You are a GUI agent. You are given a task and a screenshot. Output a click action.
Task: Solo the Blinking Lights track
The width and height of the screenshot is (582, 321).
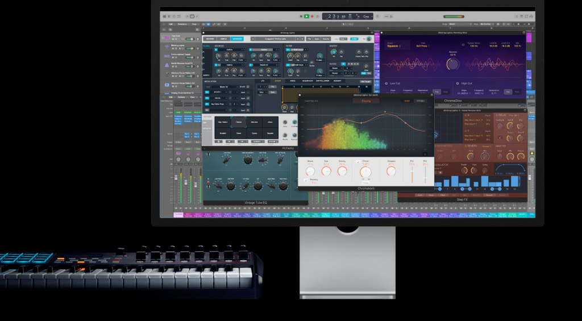tap(176, 49)
